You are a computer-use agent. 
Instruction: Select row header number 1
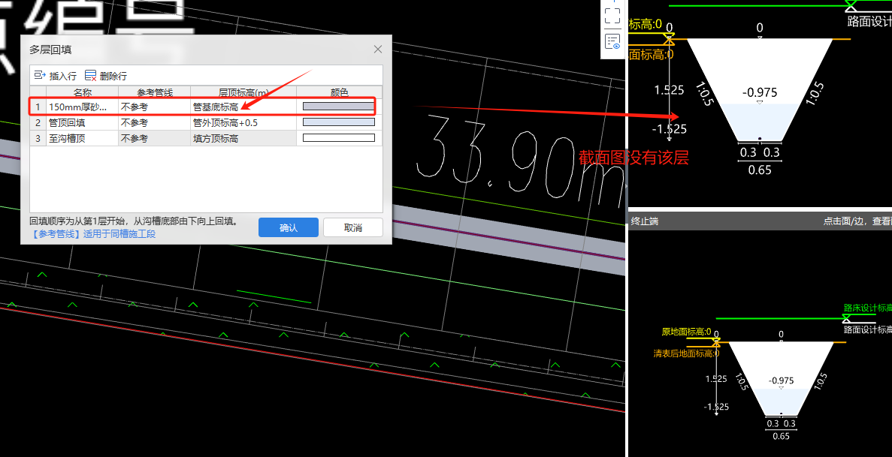(38, 107)
